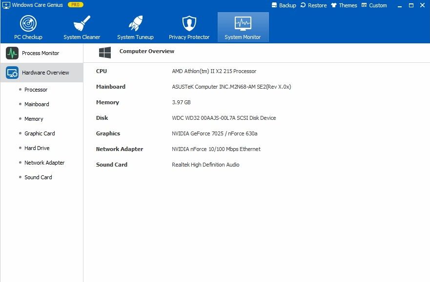Image resolution: width=430 pixels, height=282 pixels.
Task: Click the Restore circular arrow icon
Action: [303, 5]
